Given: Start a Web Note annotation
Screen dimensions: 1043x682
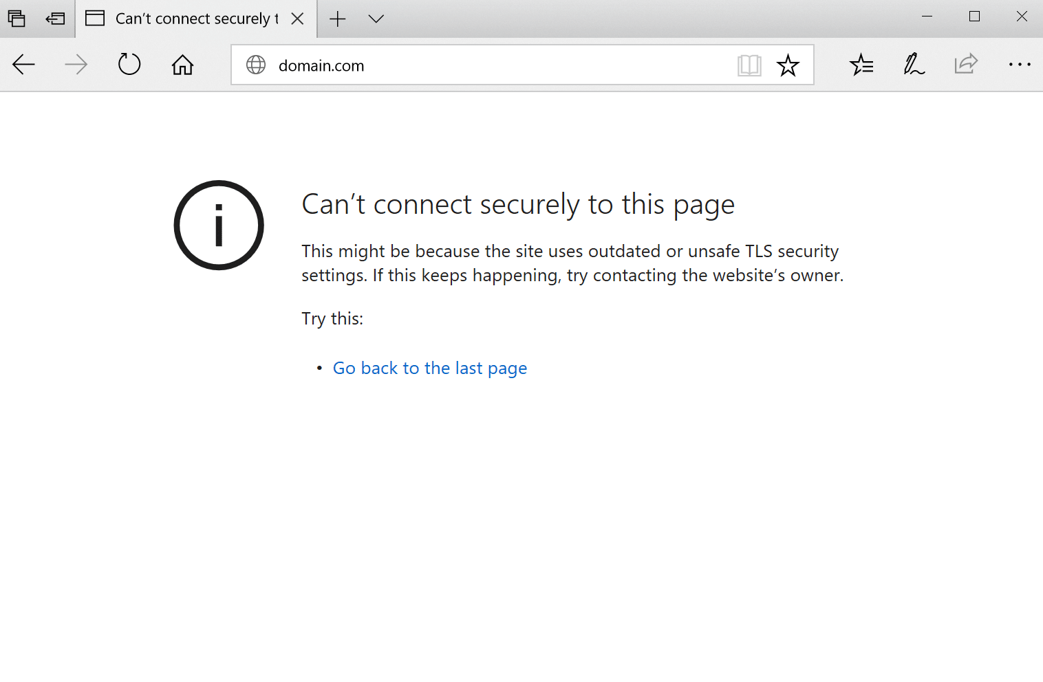Looking at the screenshot, I should tap(913, 65).
